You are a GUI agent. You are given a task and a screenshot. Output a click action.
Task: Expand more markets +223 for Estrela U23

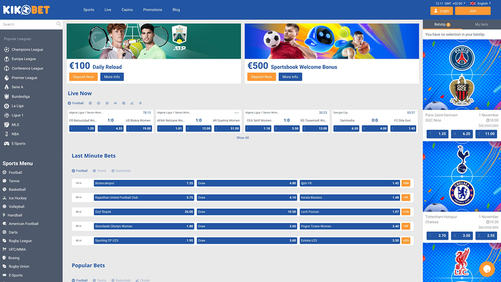pyautogui.click(x=406, y=240)
